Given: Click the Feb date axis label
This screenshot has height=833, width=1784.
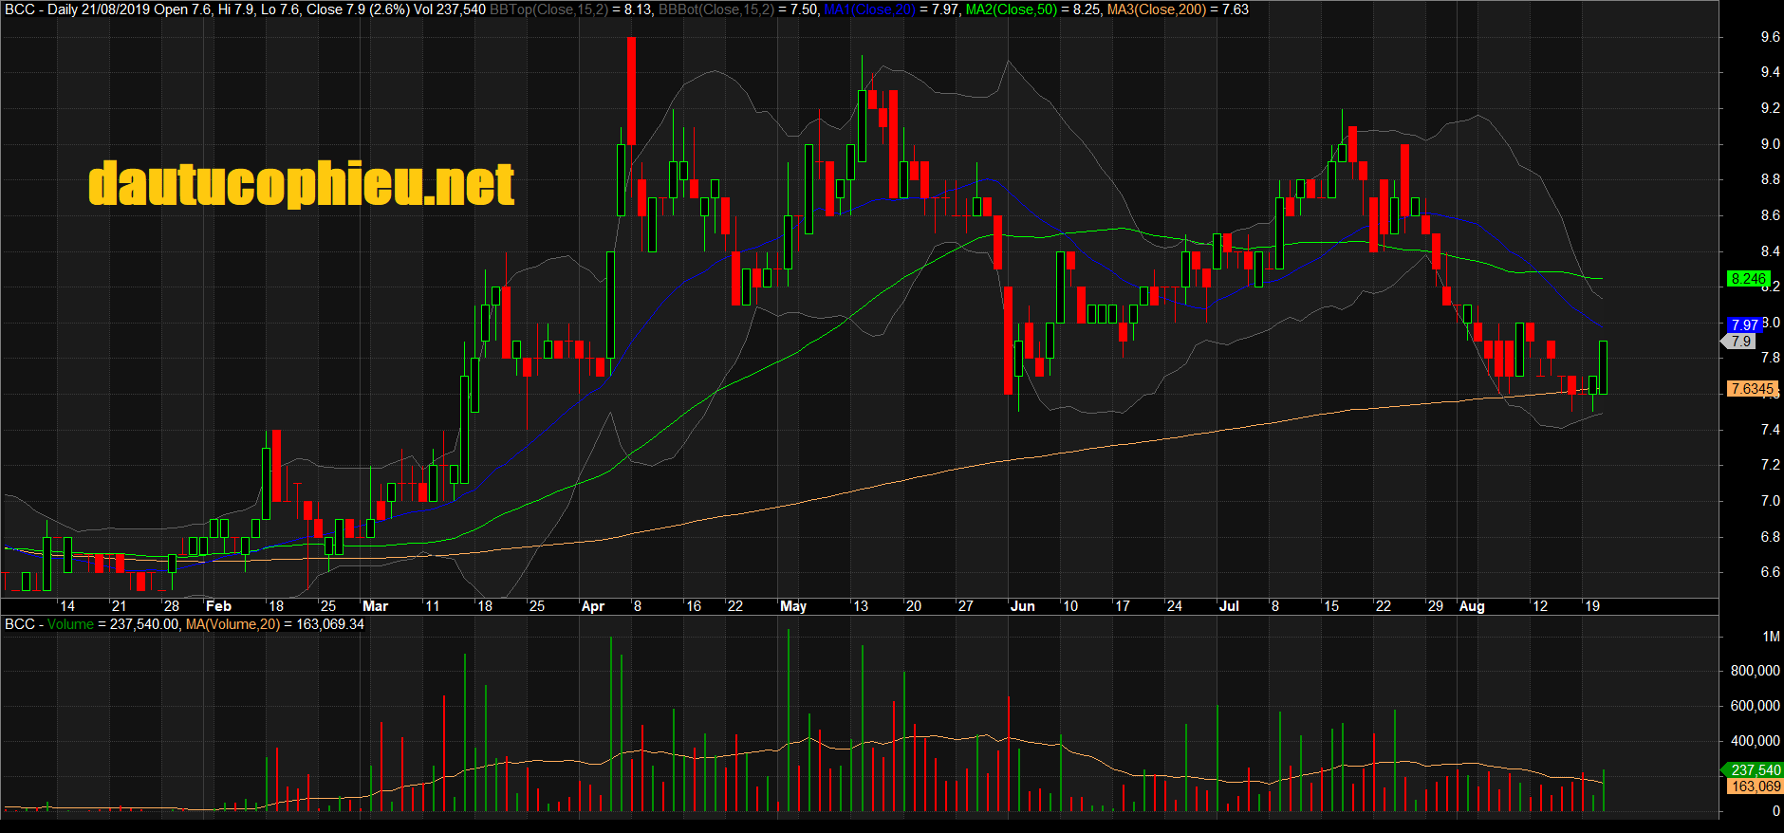Looking at the screenshot, I should point(218,606).
